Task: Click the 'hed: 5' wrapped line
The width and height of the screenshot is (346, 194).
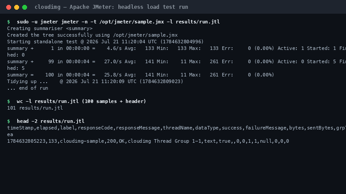Action: 16,68
